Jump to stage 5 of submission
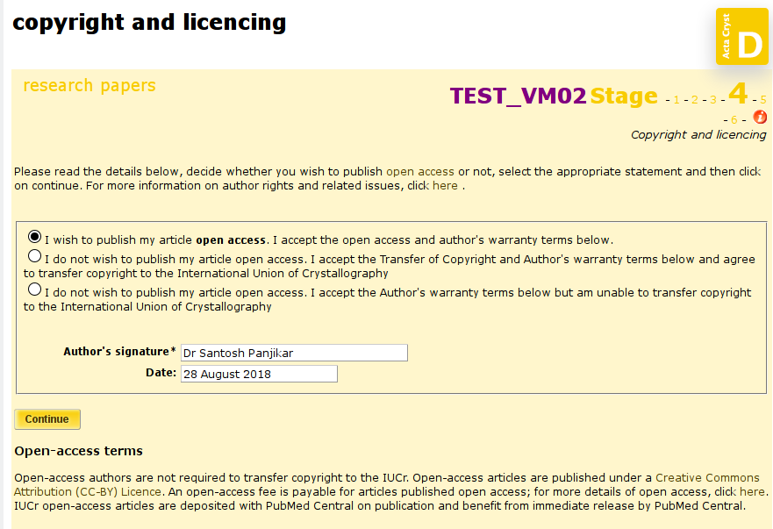This screenshot has width=773, height=529. pos(763,100)
